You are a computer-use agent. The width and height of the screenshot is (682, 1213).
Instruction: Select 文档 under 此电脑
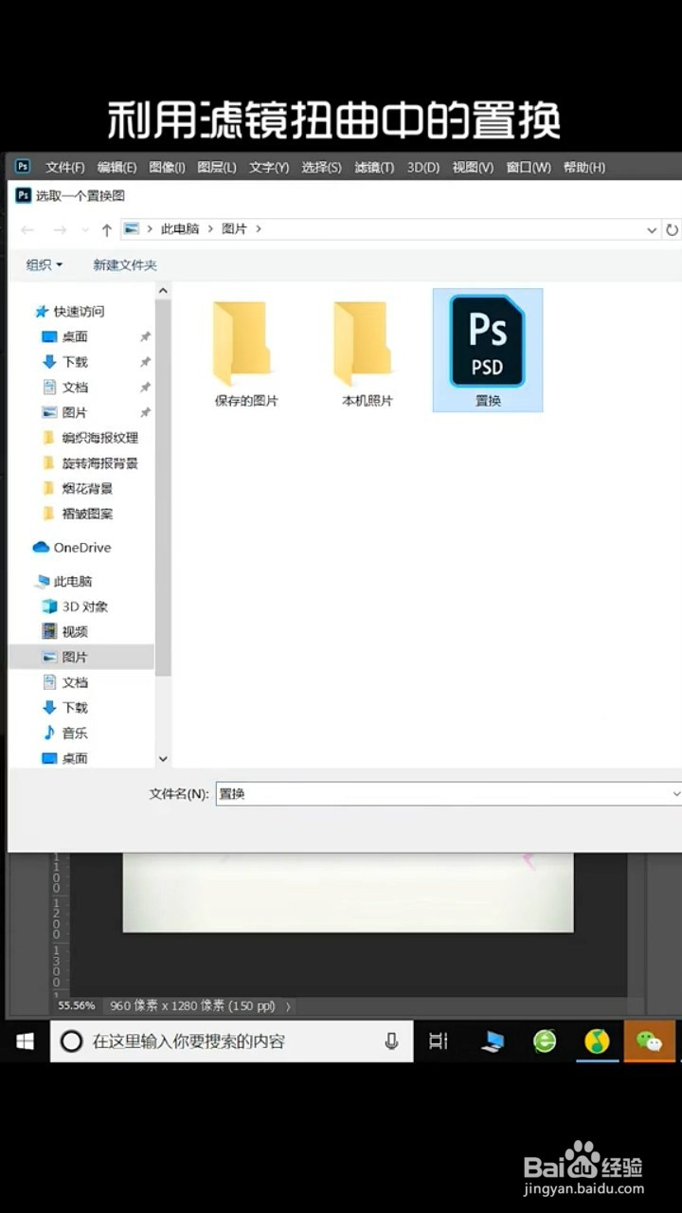coord(66,682)
